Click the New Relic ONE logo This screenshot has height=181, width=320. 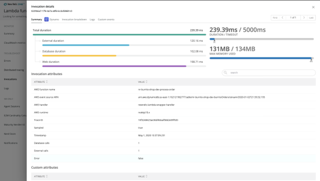pyautogui.click(x=14, y=4)
